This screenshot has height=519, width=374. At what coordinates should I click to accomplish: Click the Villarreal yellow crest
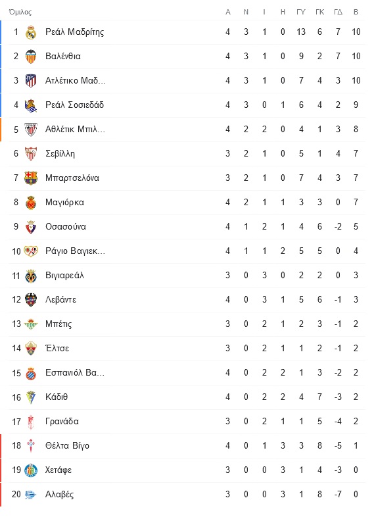pyautogui.click(x=31, y=276)
